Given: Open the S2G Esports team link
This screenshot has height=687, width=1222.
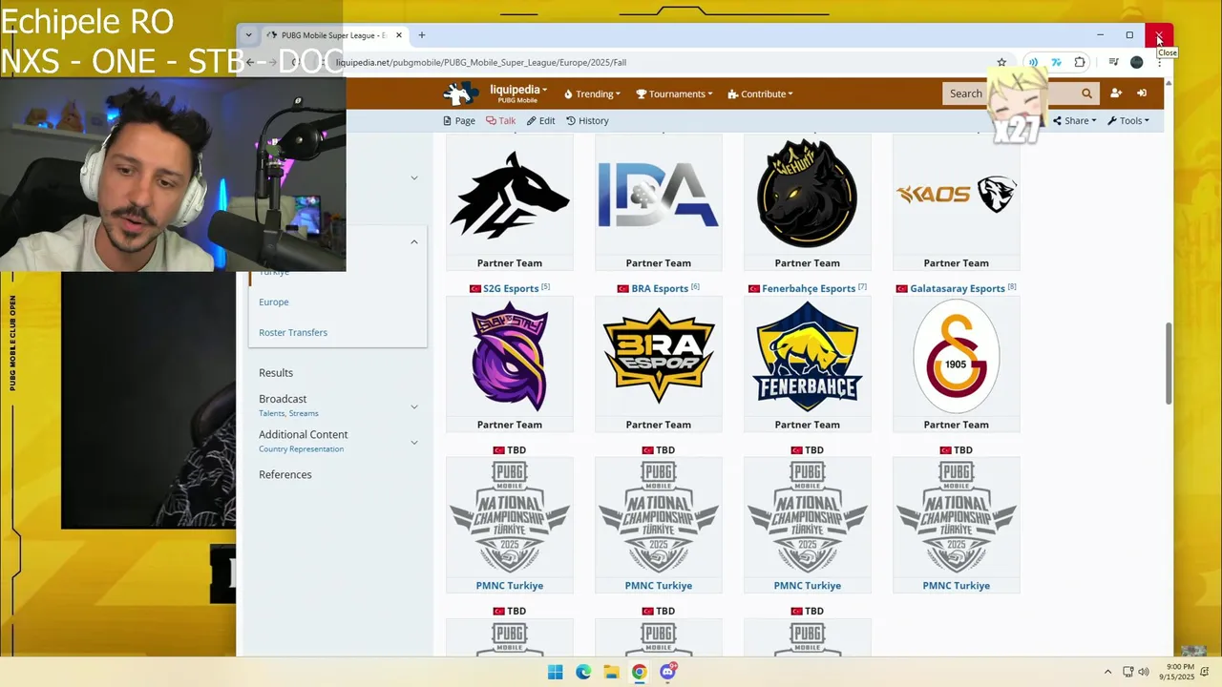Looking at the screenshot, I should coord(511,288).
